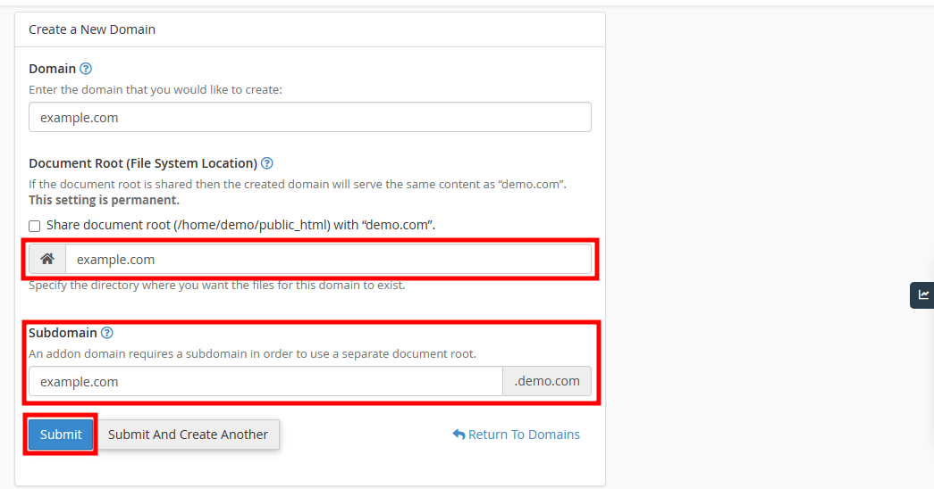Click the help icon beside Domain label
The height and width of the screenshot is (489, 934).
click(x=86, y=69)
